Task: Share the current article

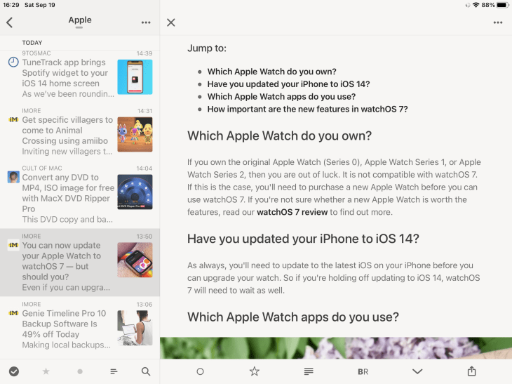Action: 471,371
